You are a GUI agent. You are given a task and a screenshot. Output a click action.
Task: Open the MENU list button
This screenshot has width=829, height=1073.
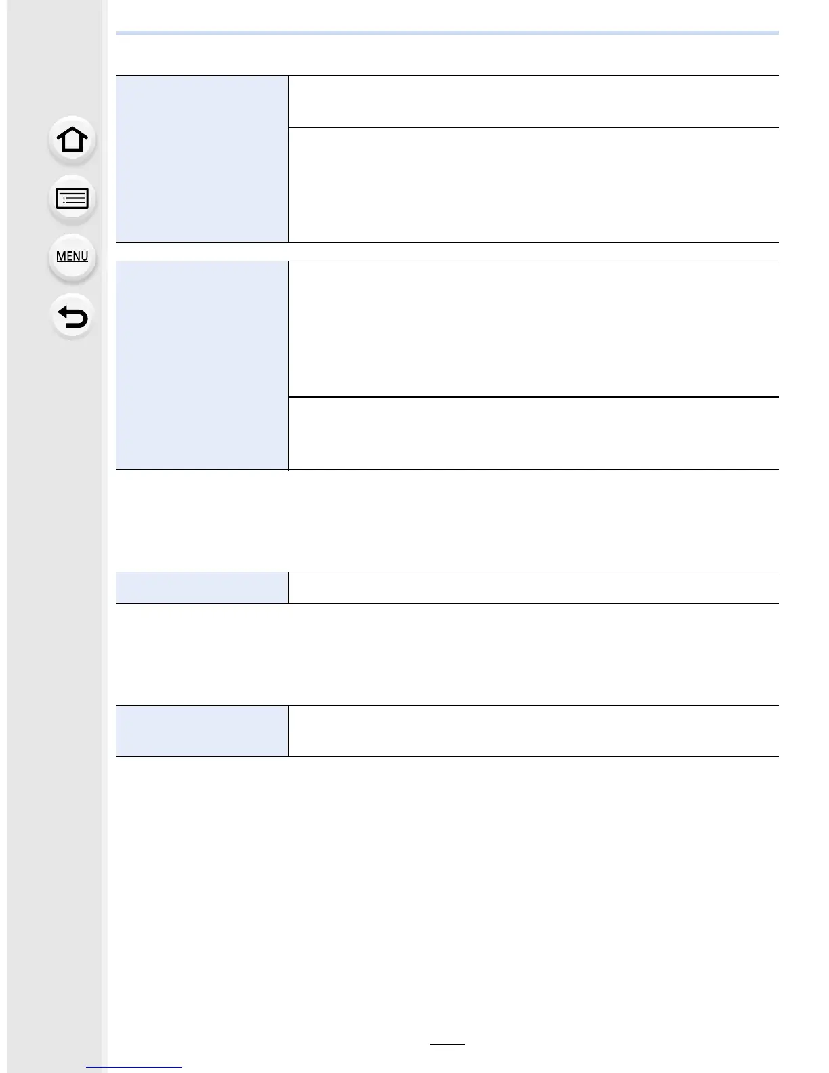point(72,257)
